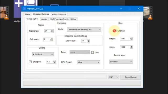This screenshot has width=168, height=94.
Task: Increase B-frames with up arrow
Action: click(51, 39)
